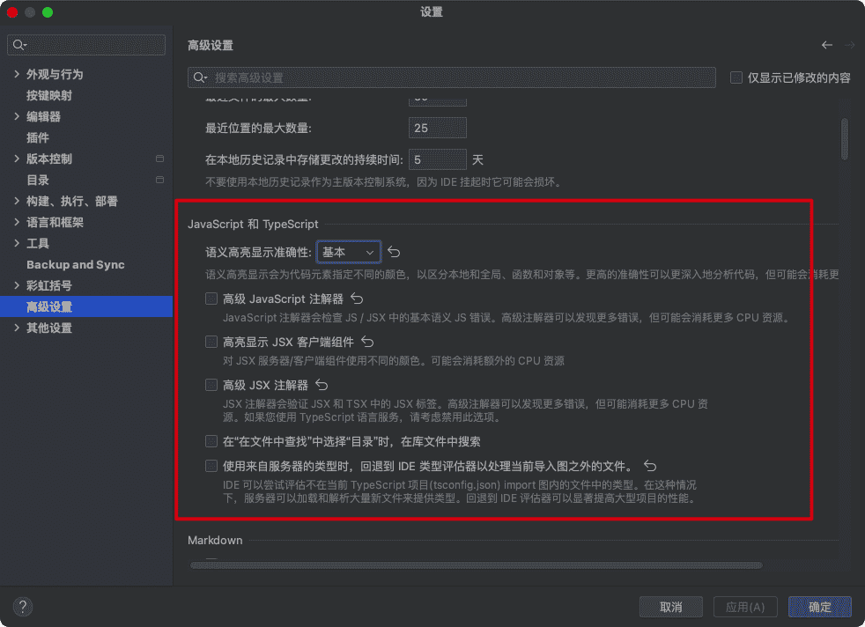Click the 版本控制 project-level marker icon
Screen dimensions: 865x627
(x=159, y=159)
